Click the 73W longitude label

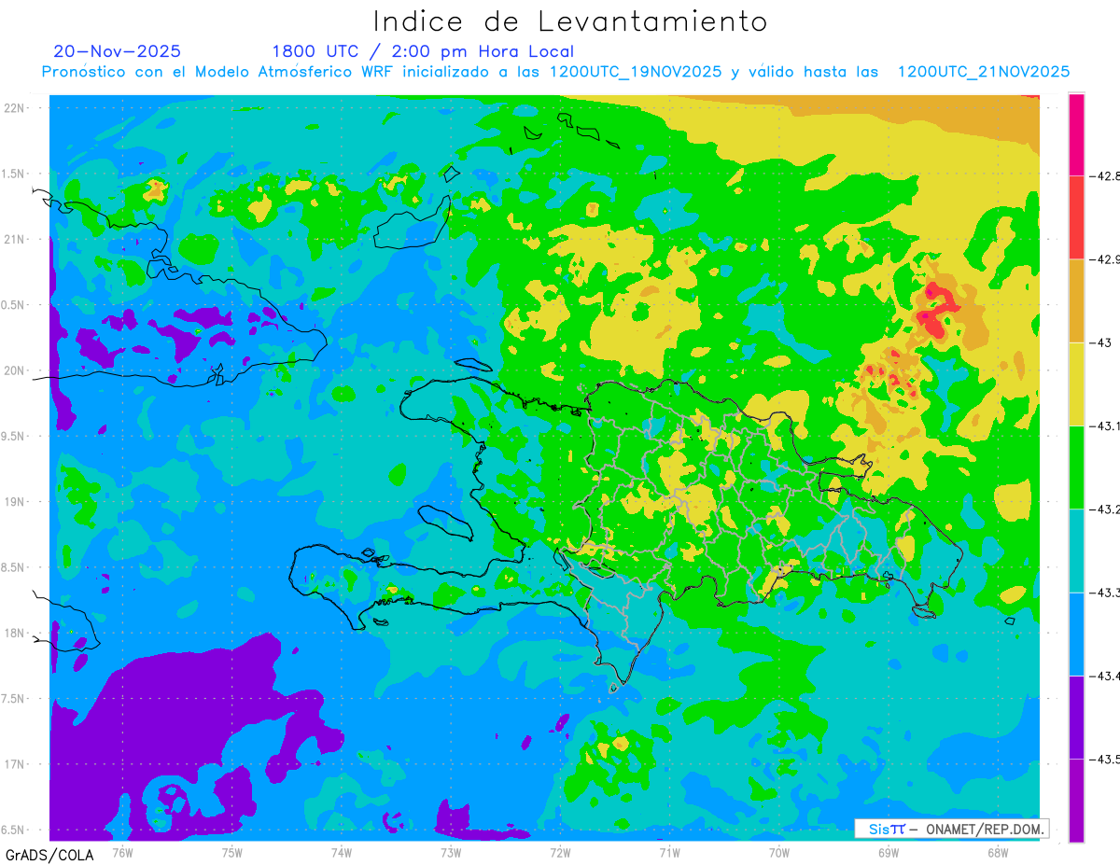[x=450, y=852]
